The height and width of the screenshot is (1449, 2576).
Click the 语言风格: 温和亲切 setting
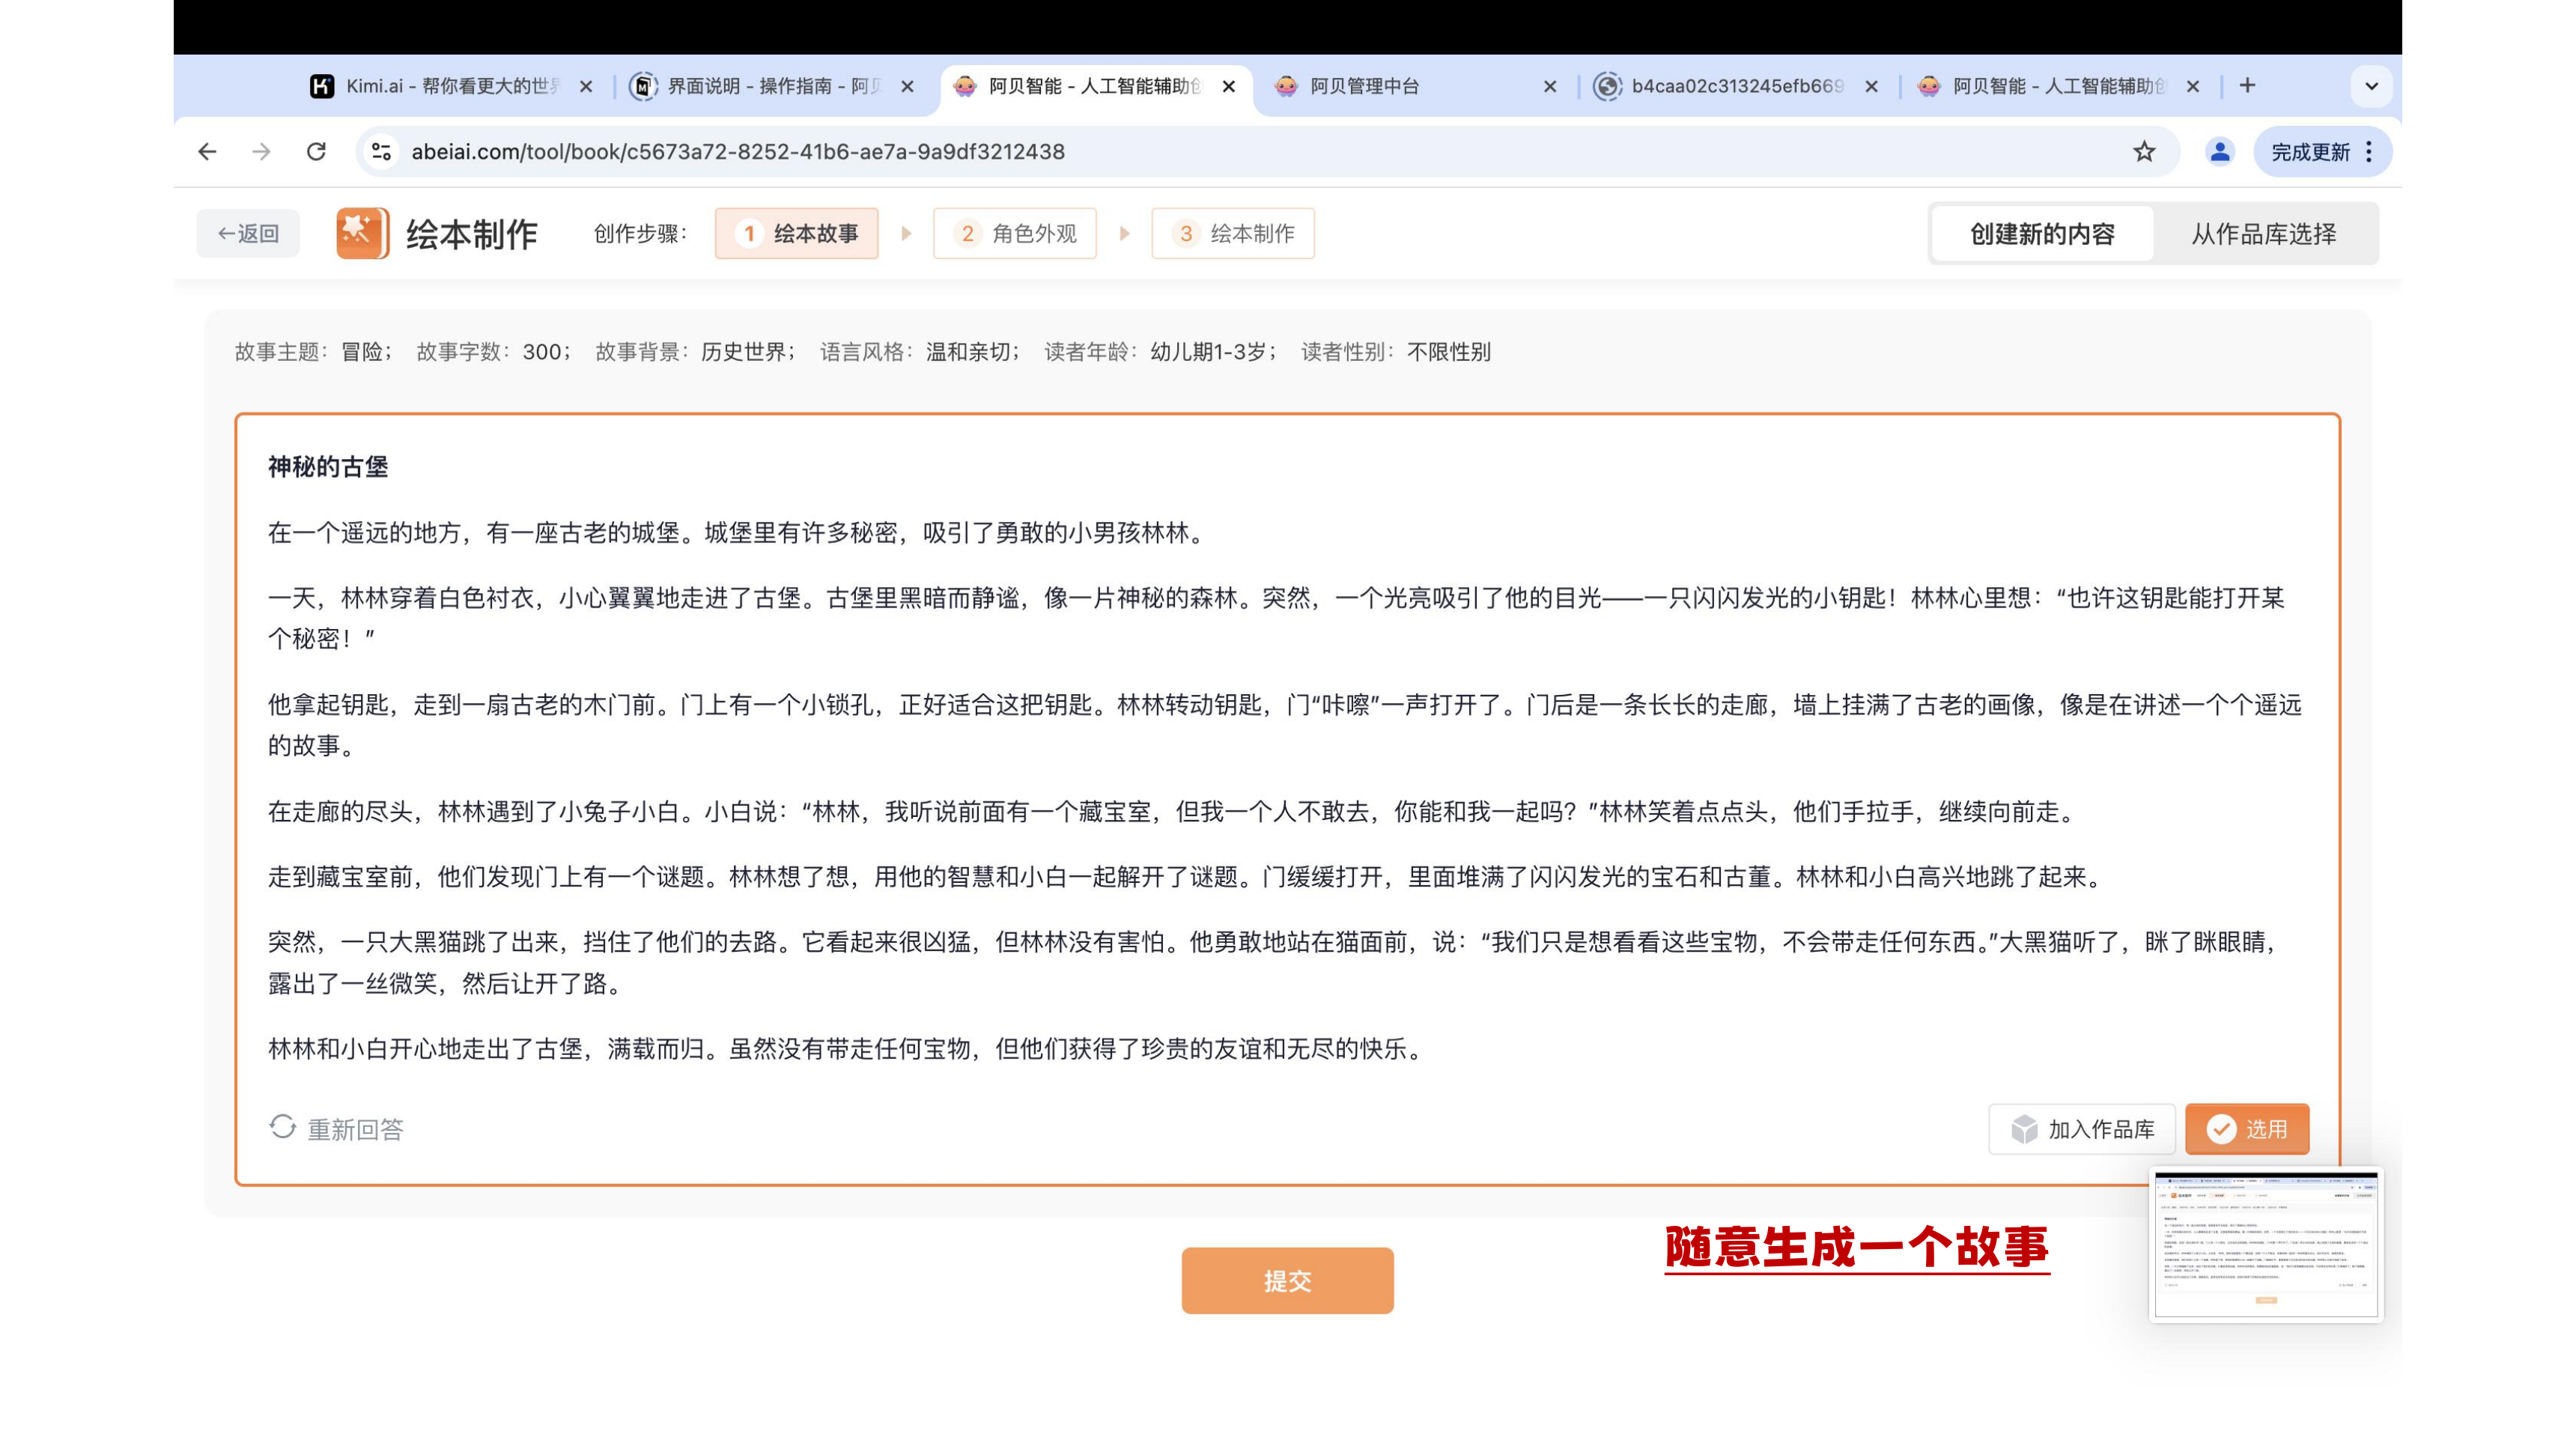920,352
